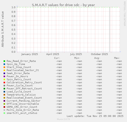Click the April 2025 axis label
Image resolution: width=127 pixels, height=122 pixels.
coord(53,54)
